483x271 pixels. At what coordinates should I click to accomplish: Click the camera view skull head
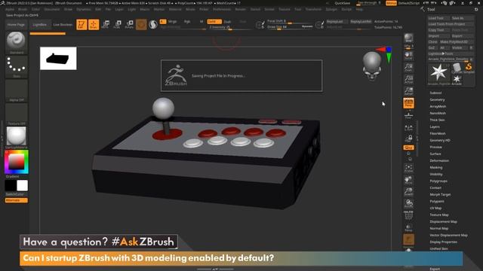[372, 65]
